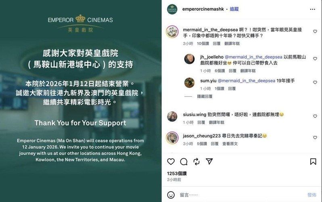Viewport: 322px width, 202px height.
Task: Open the 1253個讚 likes list
Action: (177, 173)
